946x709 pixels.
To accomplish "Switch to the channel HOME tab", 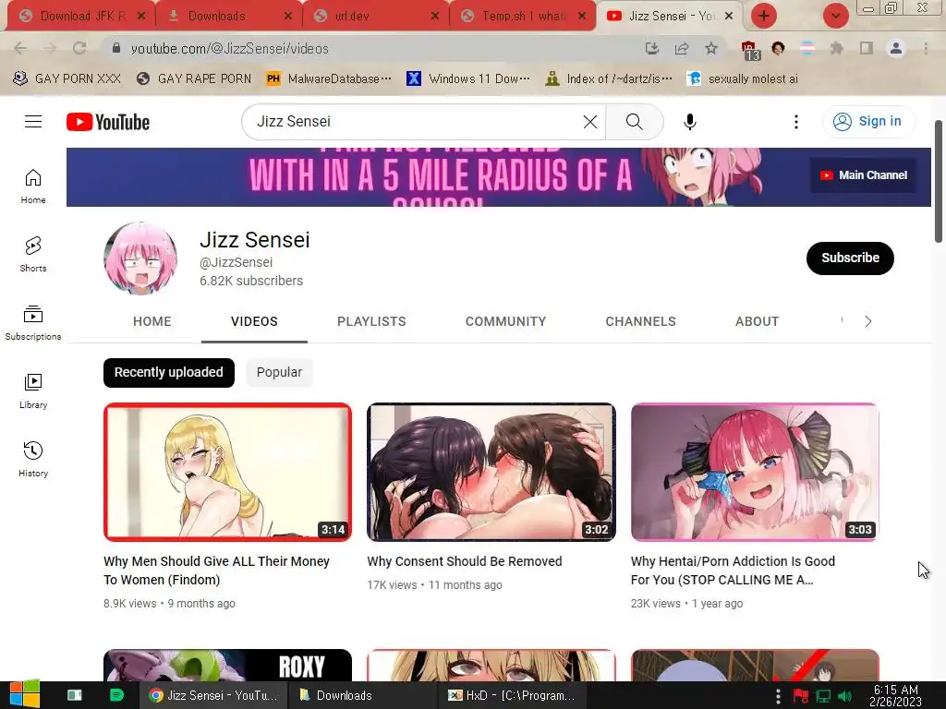I will 152,321.
